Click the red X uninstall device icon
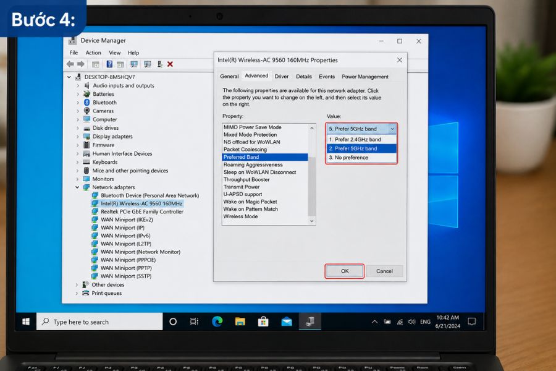Screen dimensions: 556x371 171,64
